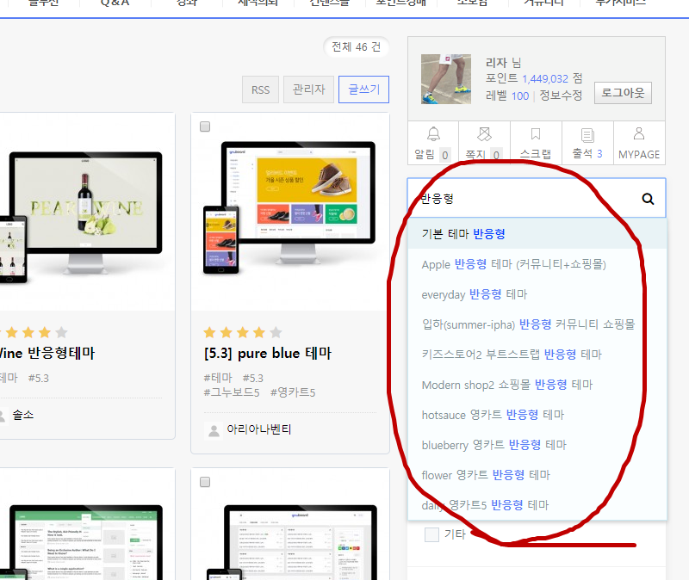Image resolution: width=689 pixels, height=580 pixels.
Task: Click the star rating on pure blue 테마
Action: tap(242, 332)
